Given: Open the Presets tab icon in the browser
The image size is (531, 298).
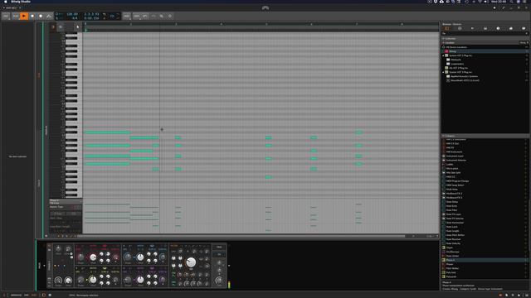Looking at the screenshot, I should tap(460, 28).
